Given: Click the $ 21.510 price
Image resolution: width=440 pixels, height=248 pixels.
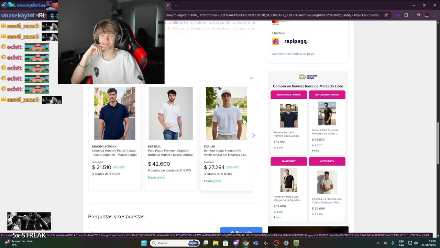Looking at the screenshot, I should coord(102,167).
